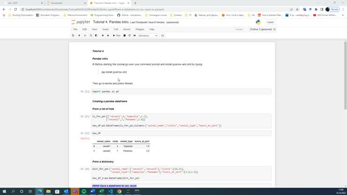Open the Widgets menu
Screen dimensions: 347x195
point(140,29)
